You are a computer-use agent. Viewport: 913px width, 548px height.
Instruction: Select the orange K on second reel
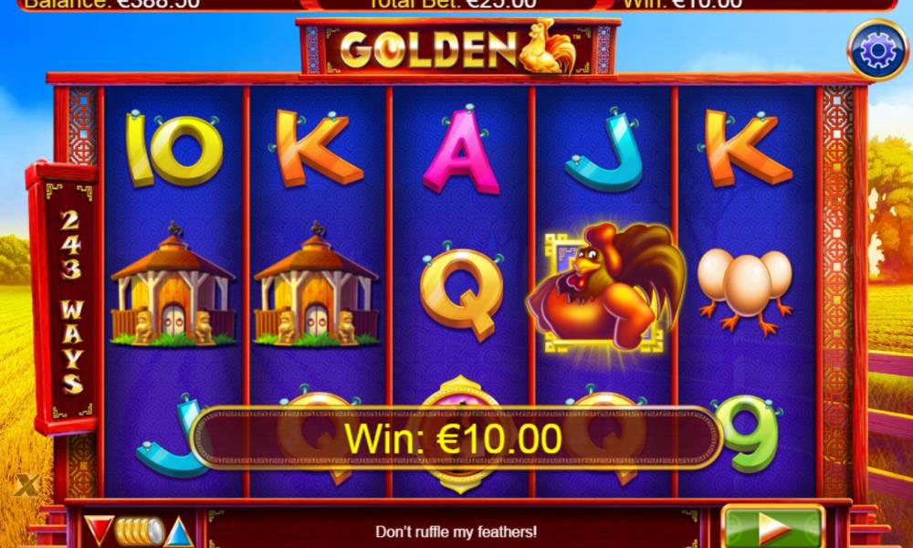coord(318,148)
